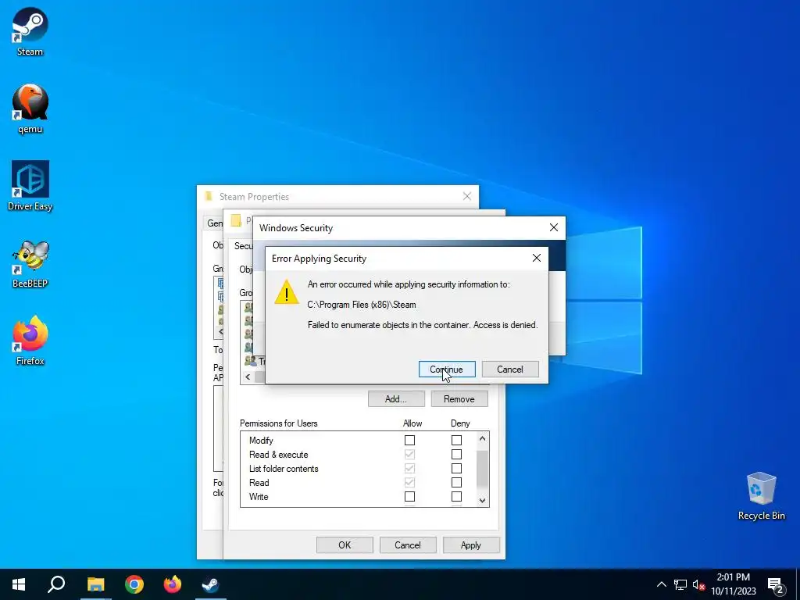Check Allow for Modify permission
Screen dimensions: 800x600
[409, 441]
